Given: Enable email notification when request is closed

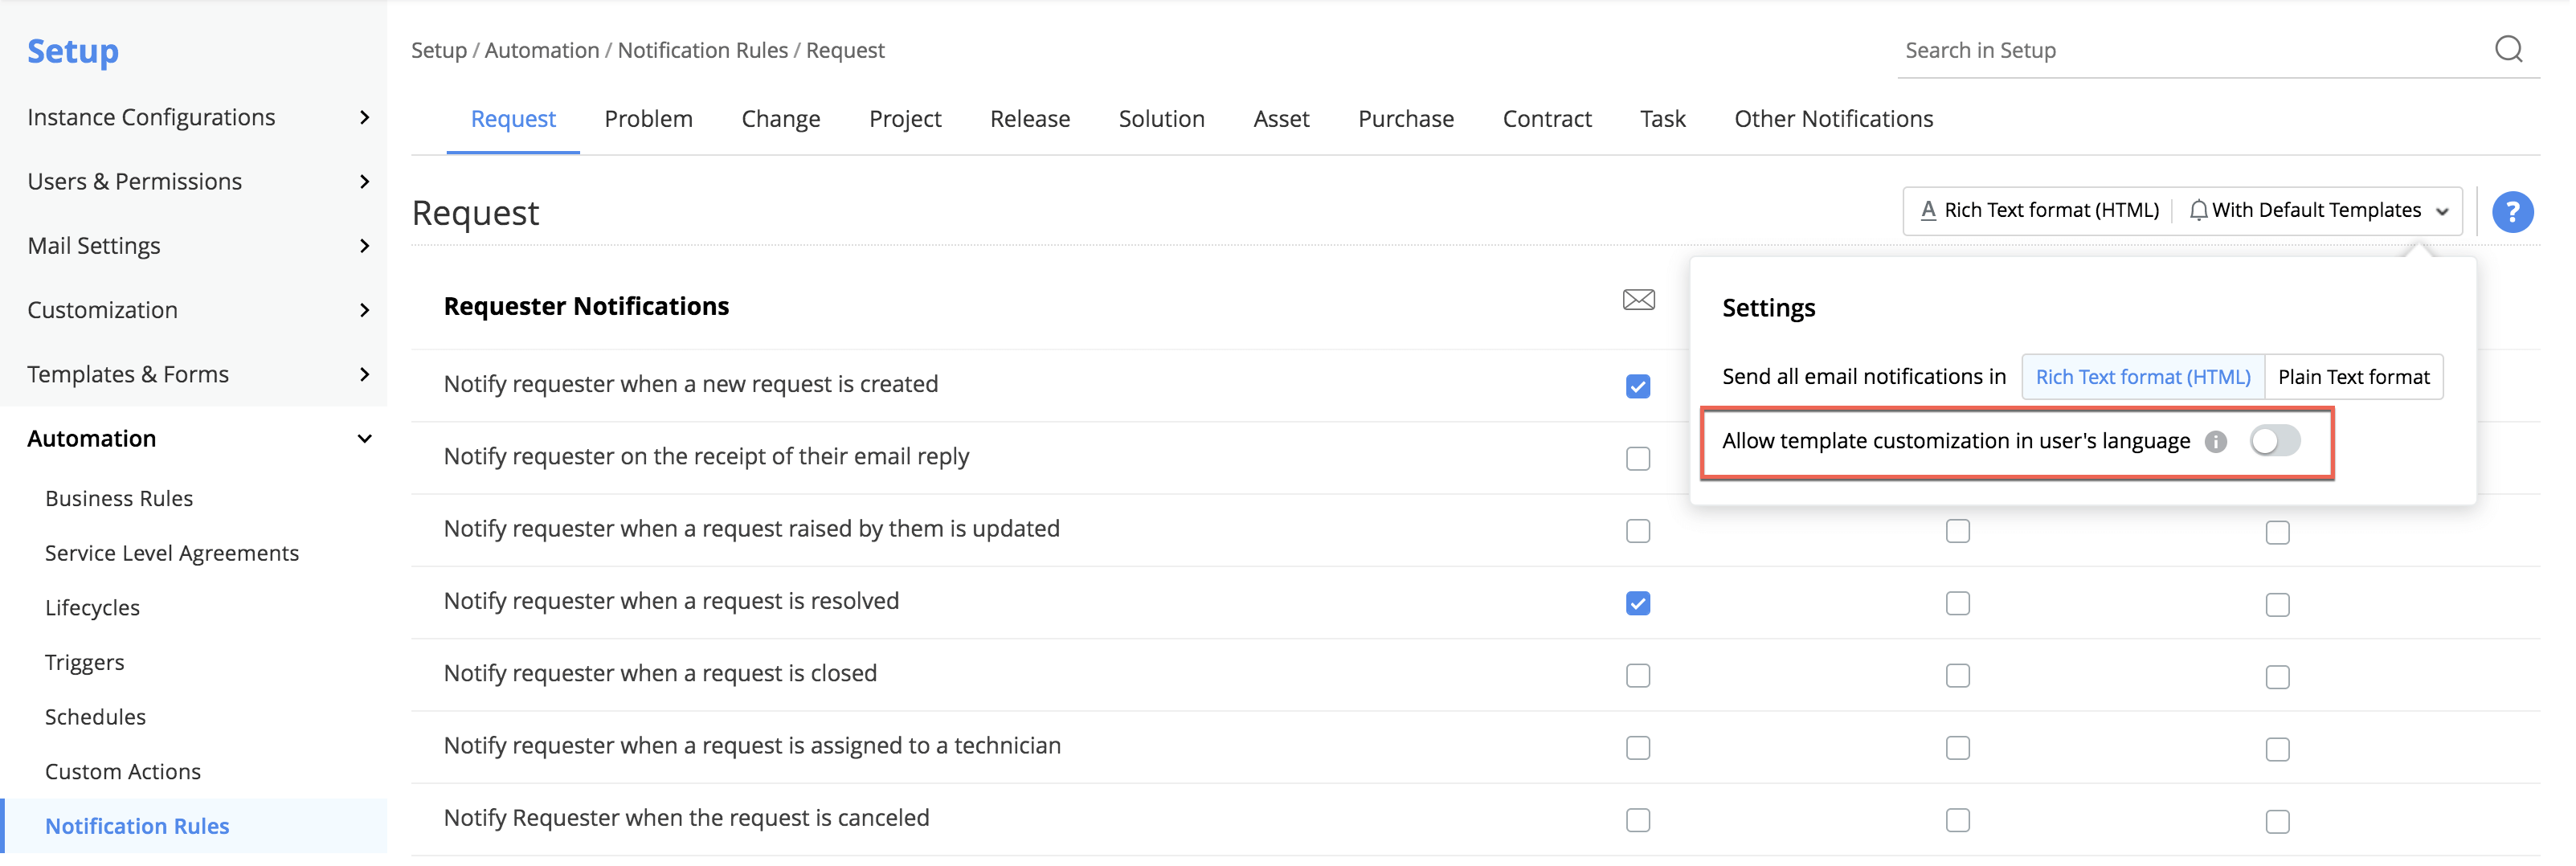Looking at the screenshot, I should (1638, 676).
